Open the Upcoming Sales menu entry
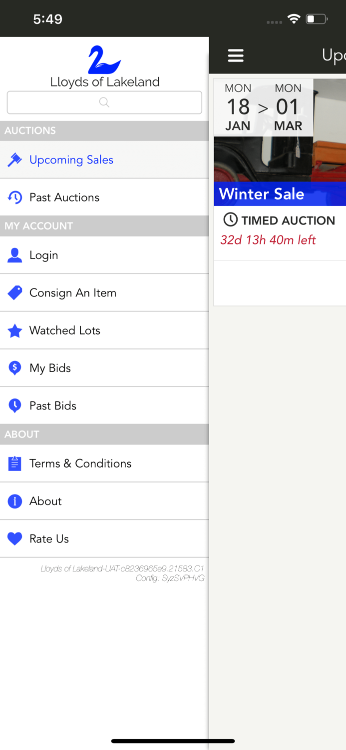The height and width of the screenshot is (750, 346). 71,159
